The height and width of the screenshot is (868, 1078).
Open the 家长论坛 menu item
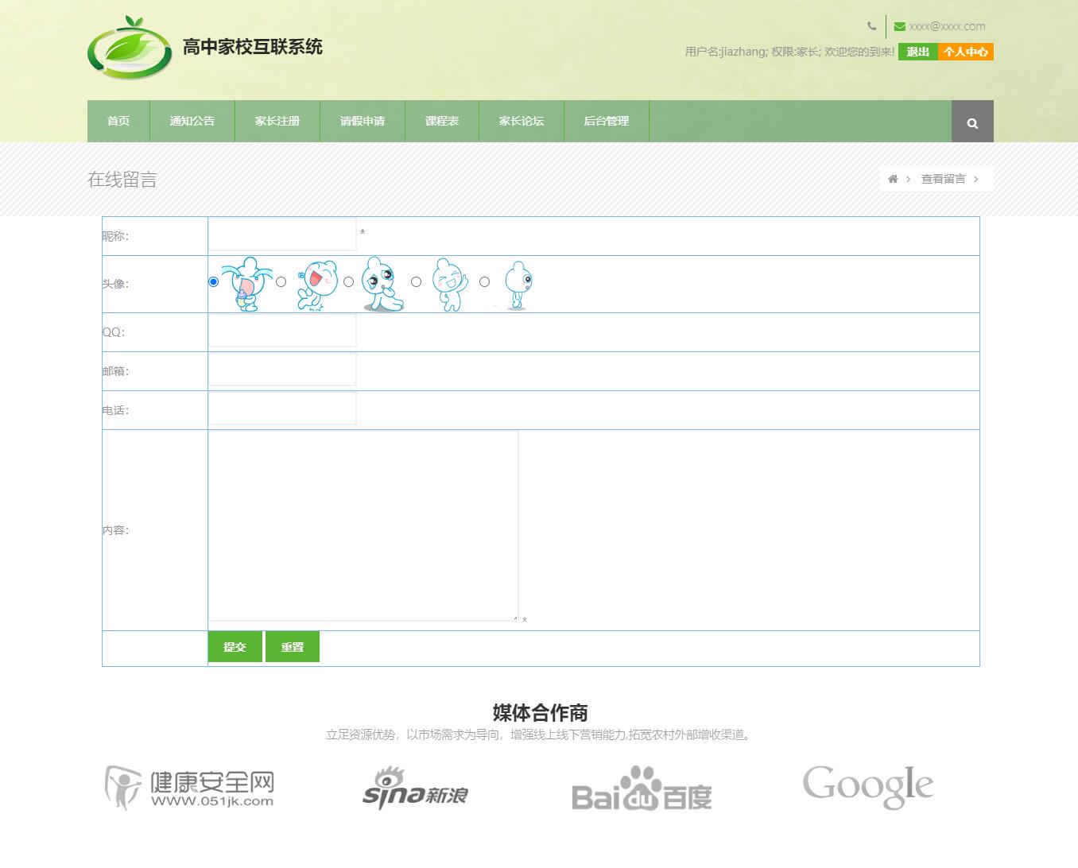point(521,121)
